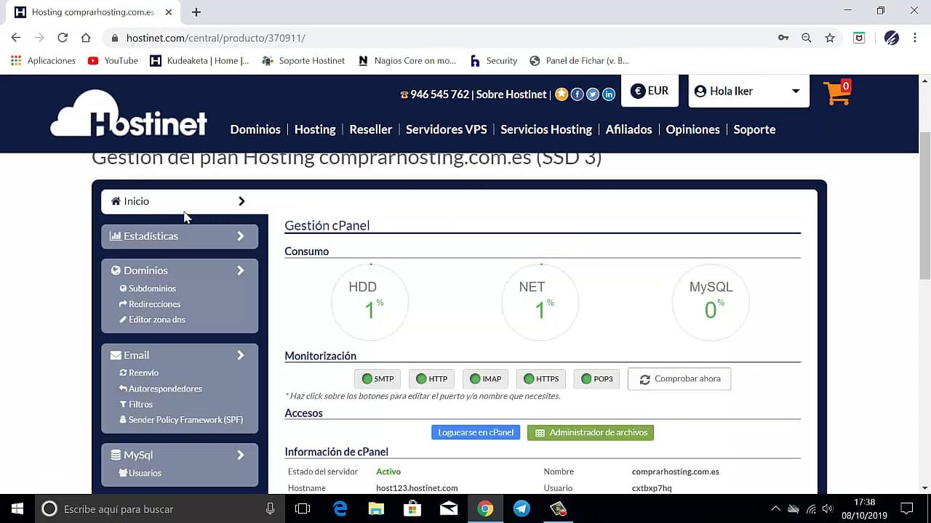This screenshot has height=523, width=931.
Task: Open the Hosting navigation menu
Action: pos(315,129)
